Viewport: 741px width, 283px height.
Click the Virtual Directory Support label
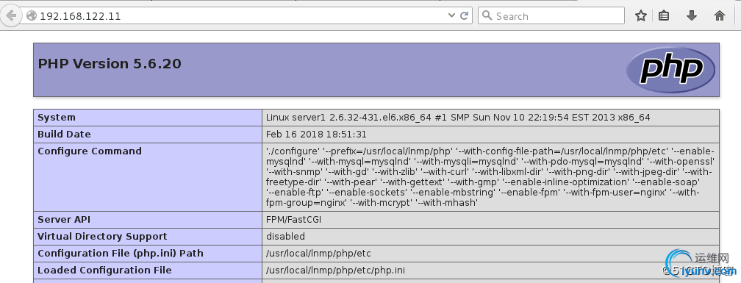coord(102,236)
